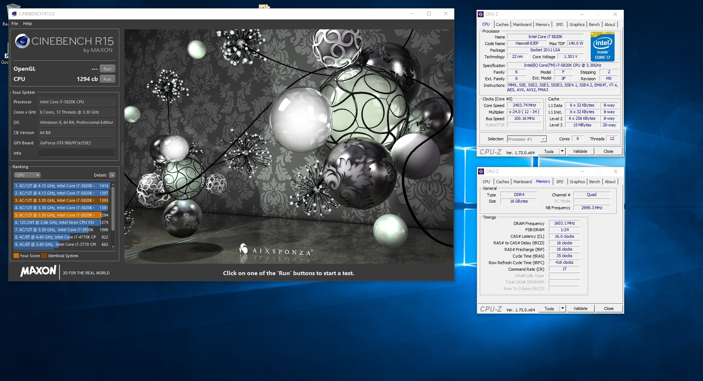This screenshot has width=703, height=381.
Task: Click Close button in bottom CPU-Z window
Action: tap(609, 308)
